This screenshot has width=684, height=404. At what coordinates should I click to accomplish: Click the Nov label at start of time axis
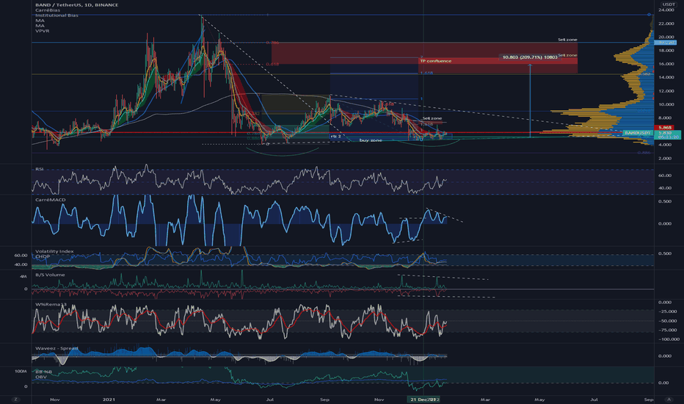pos(54,399)
